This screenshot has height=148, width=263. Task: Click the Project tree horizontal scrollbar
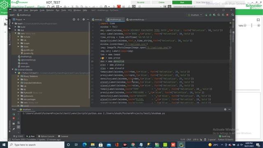(x=46, y=106)
